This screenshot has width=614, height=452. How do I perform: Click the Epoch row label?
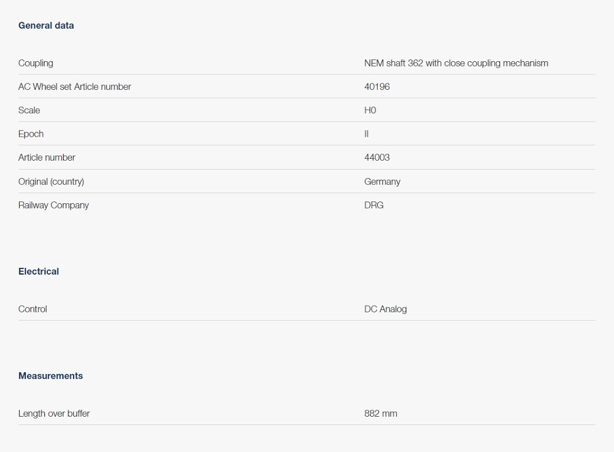(x=31, y=134)
